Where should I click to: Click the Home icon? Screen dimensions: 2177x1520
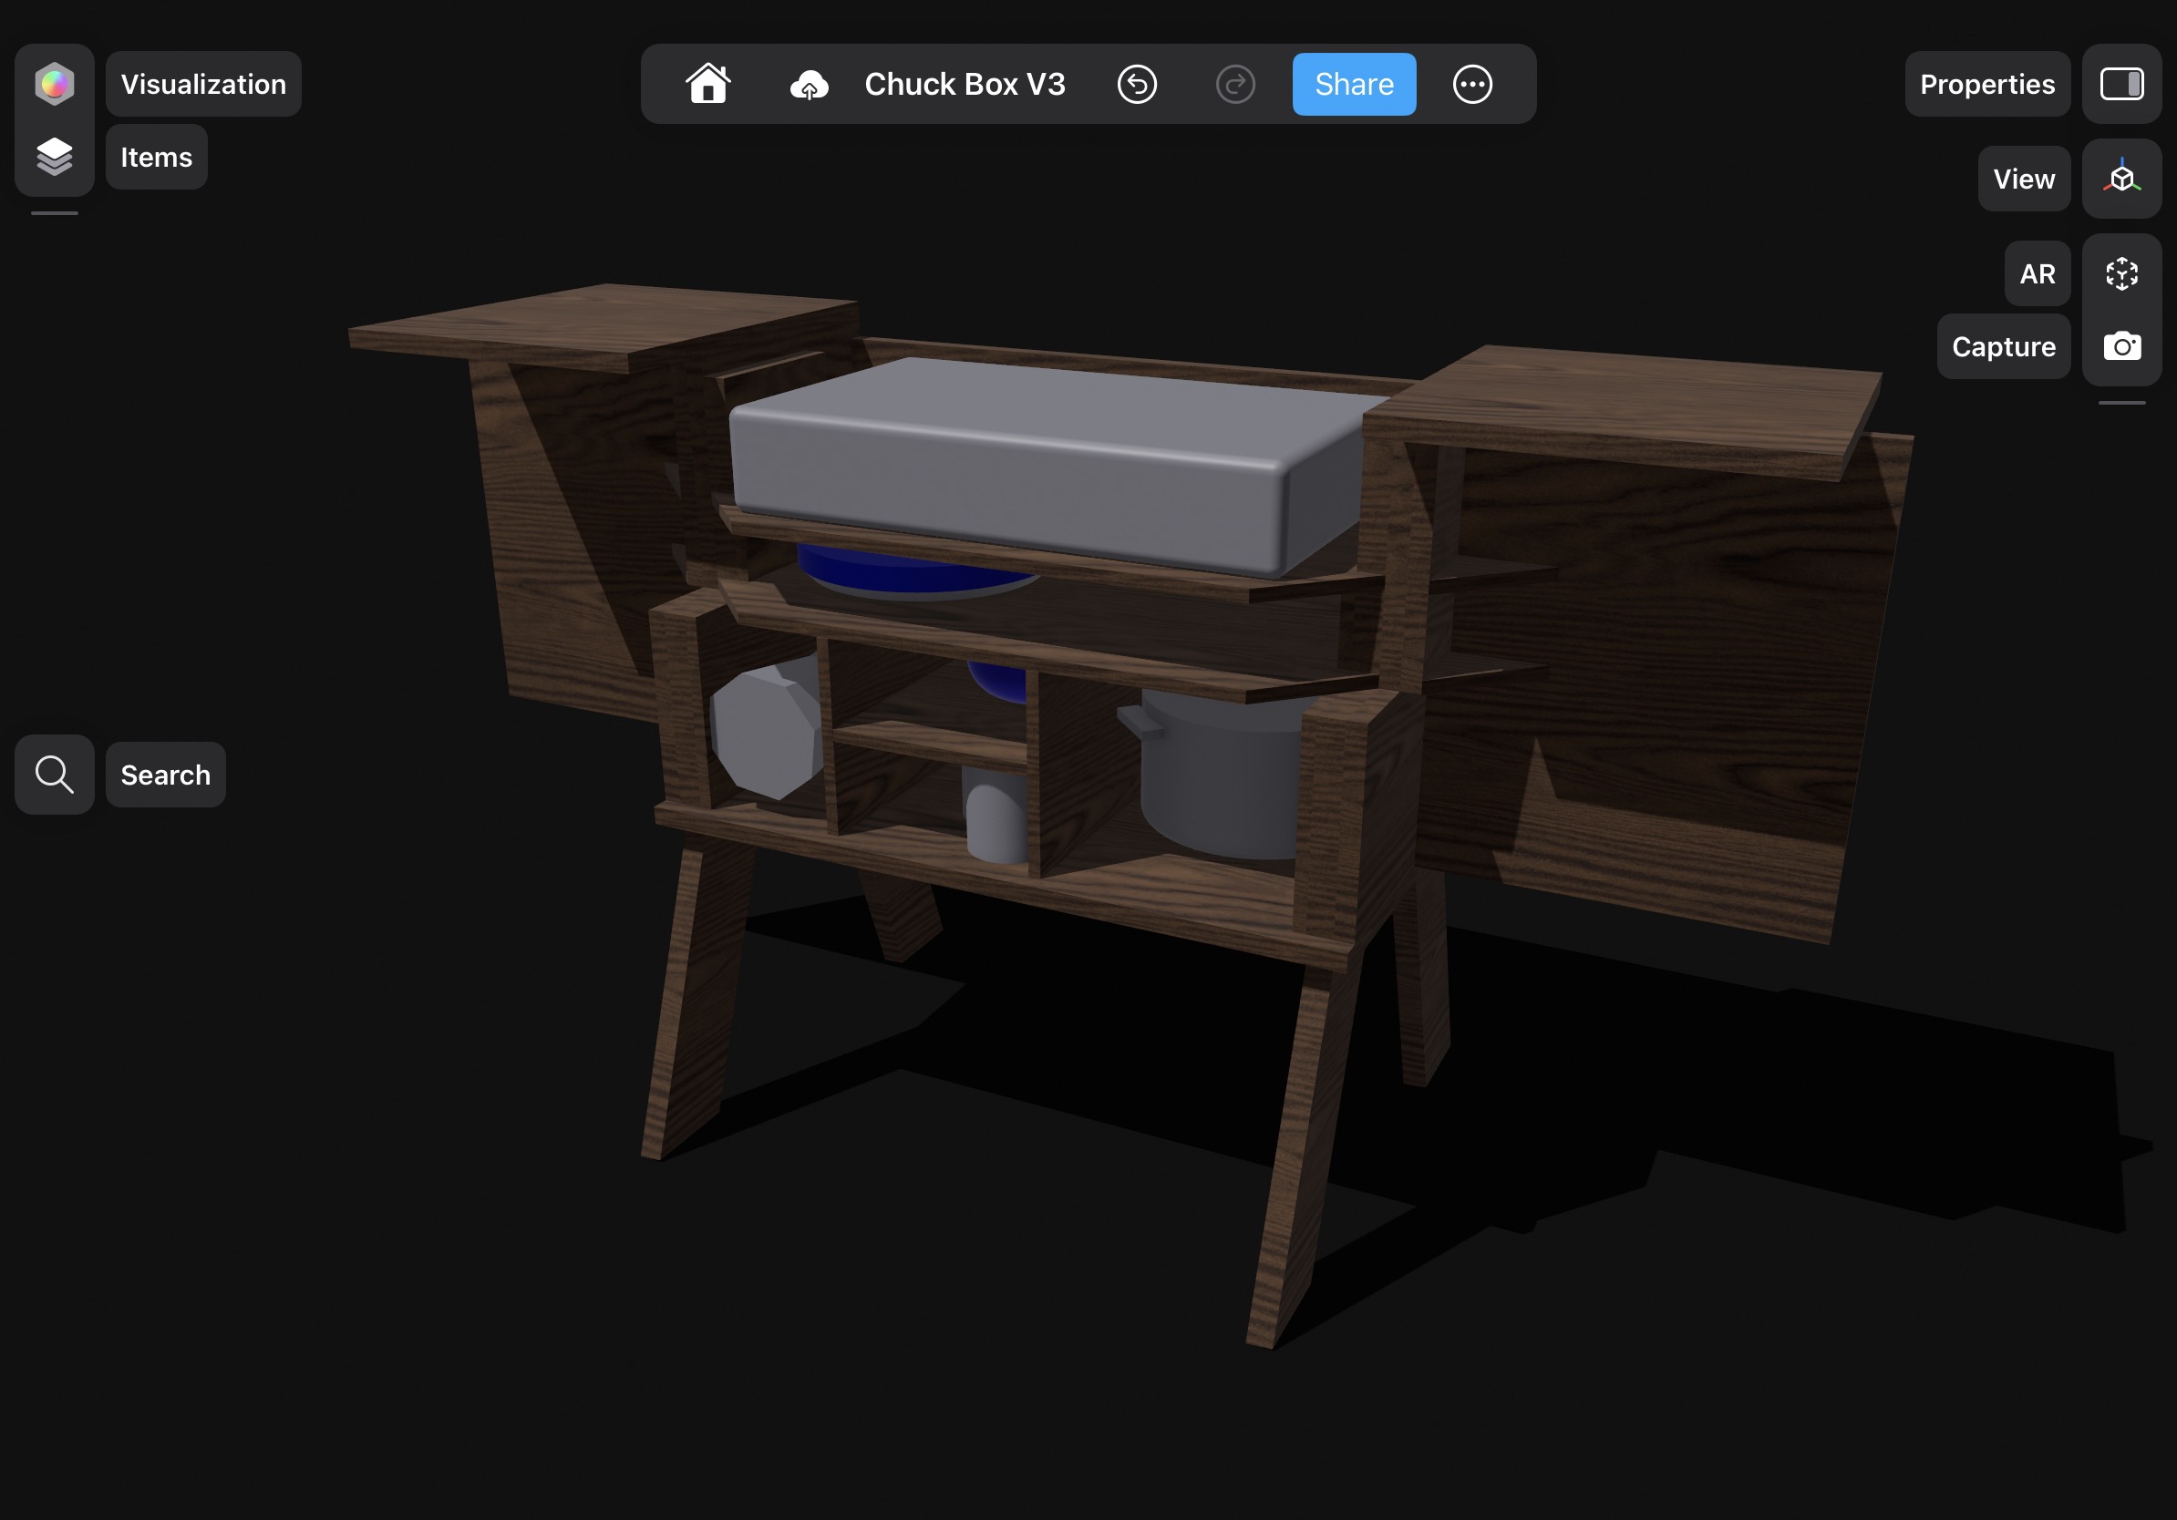point(707,84)
